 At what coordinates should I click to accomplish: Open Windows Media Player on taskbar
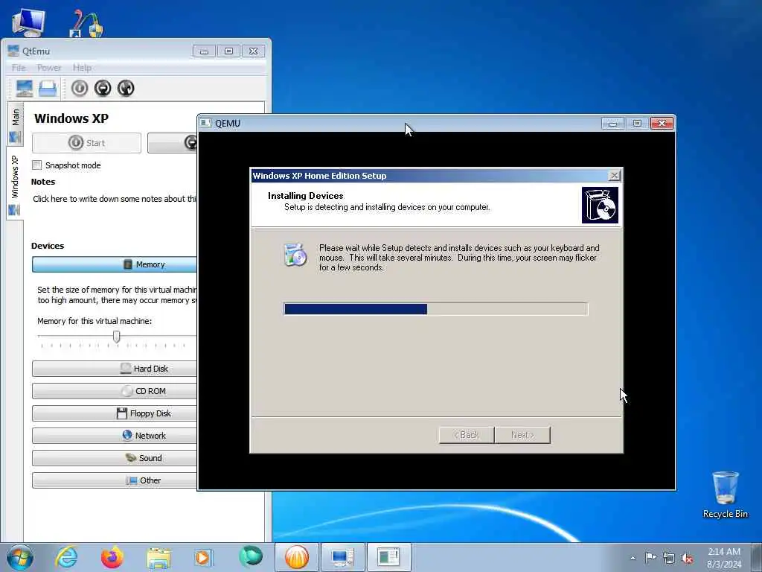pyautogui.click(x=203, y=557)
